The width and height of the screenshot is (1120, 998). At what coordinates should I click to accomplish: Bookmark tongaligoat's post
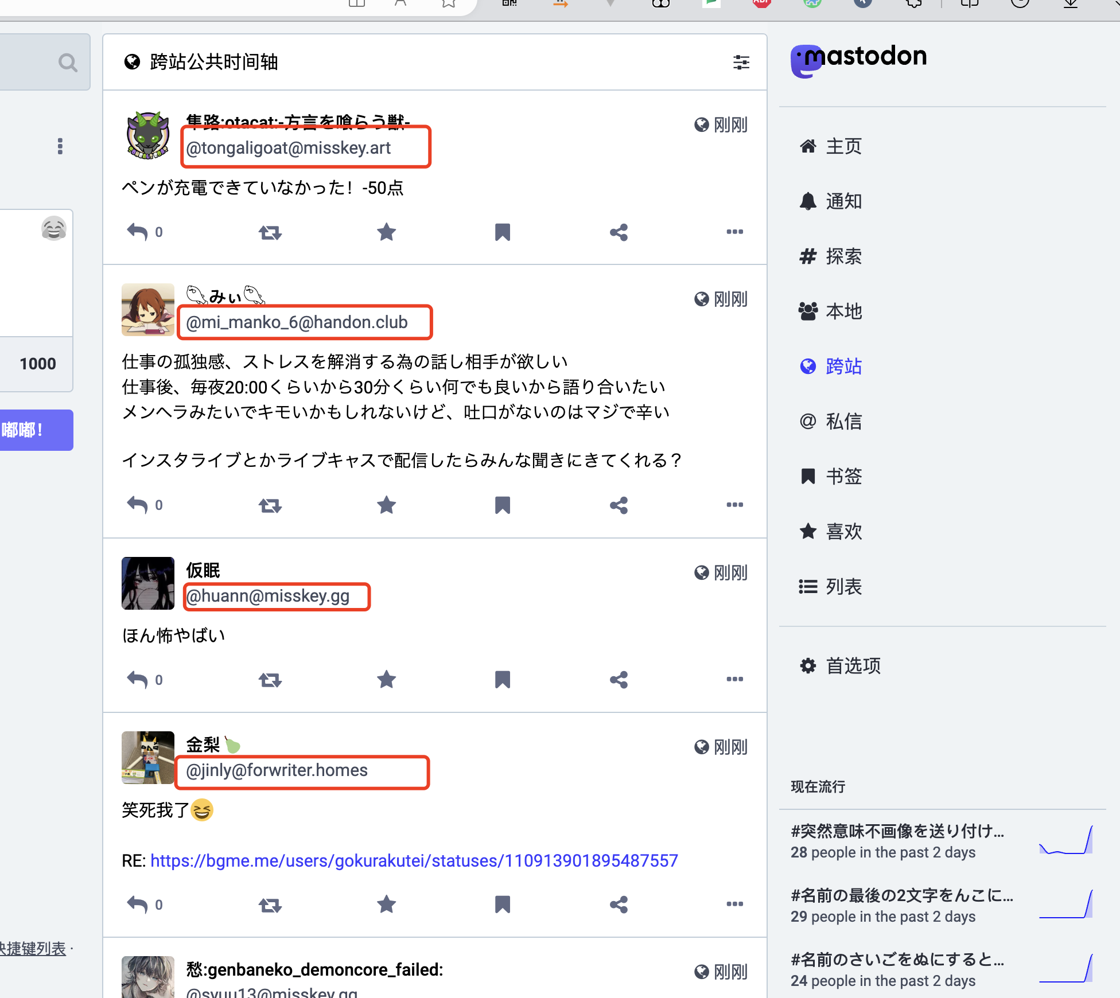(503, 232)
